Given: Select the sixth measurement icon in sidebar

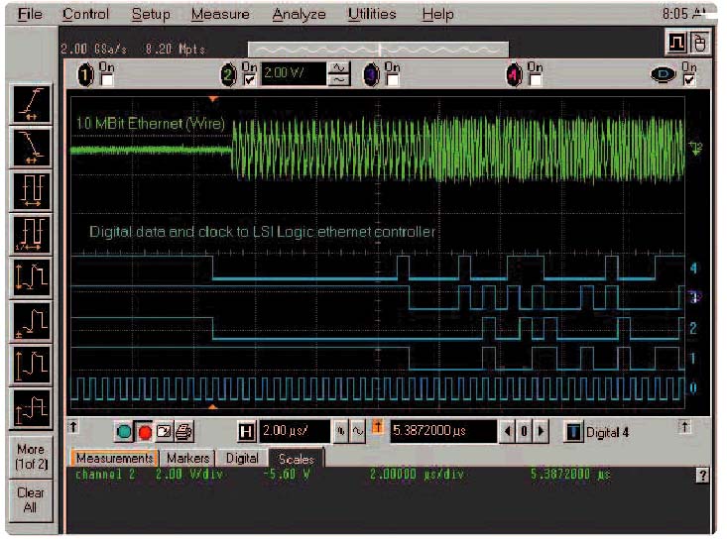Looking at the screenshot, I should tap(31, 322).
